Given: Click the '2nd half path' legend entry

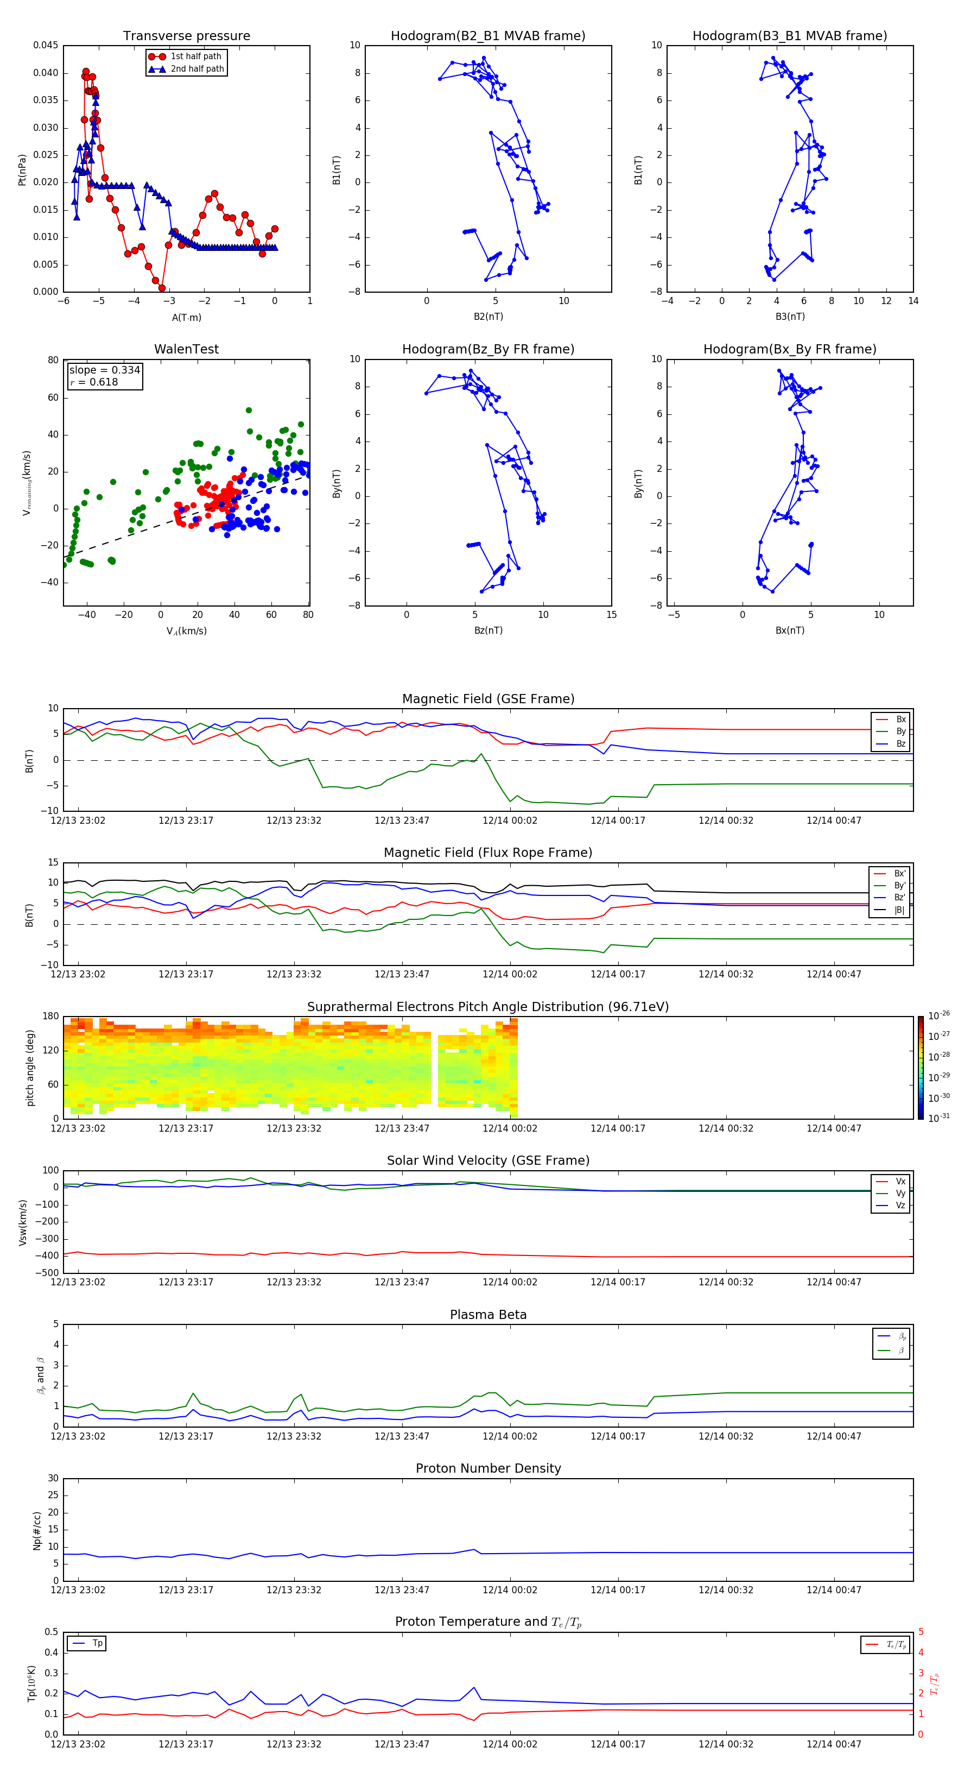Looking at the screenshot, I should [186, 69].
